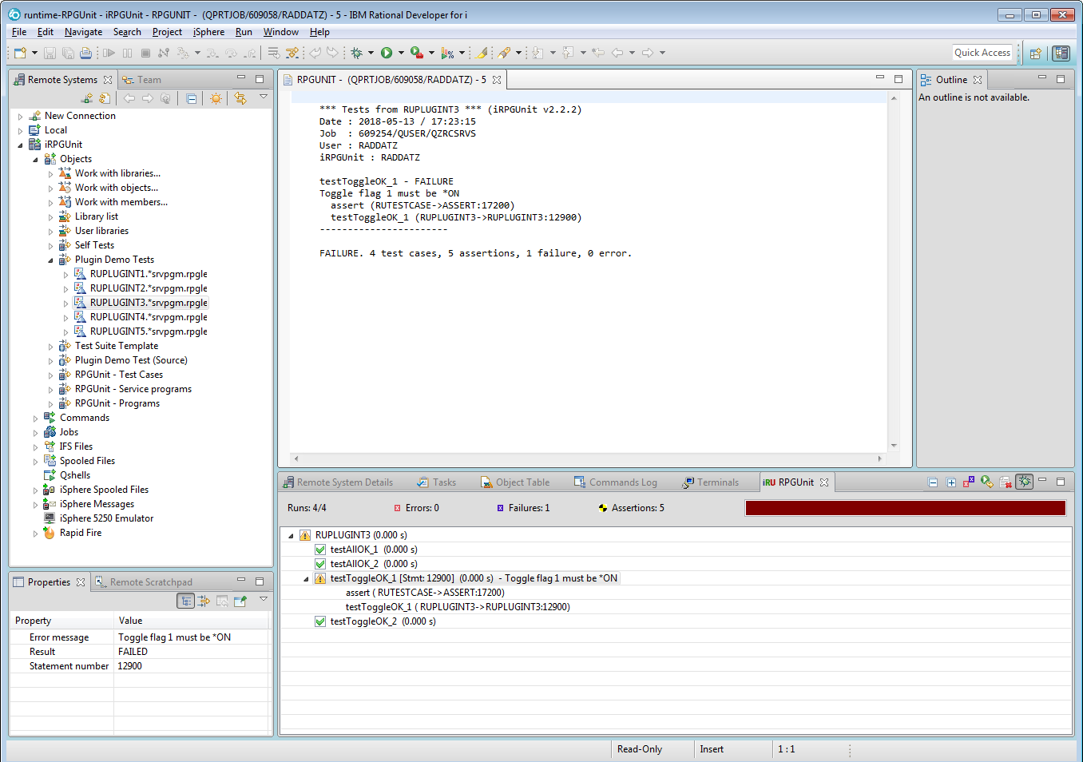Click the red failure progress bar
This screenshot has width=1083, height=762.
[905, 507]
